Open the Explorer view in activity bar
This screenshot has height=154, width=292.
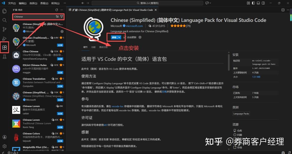[5, 11]
